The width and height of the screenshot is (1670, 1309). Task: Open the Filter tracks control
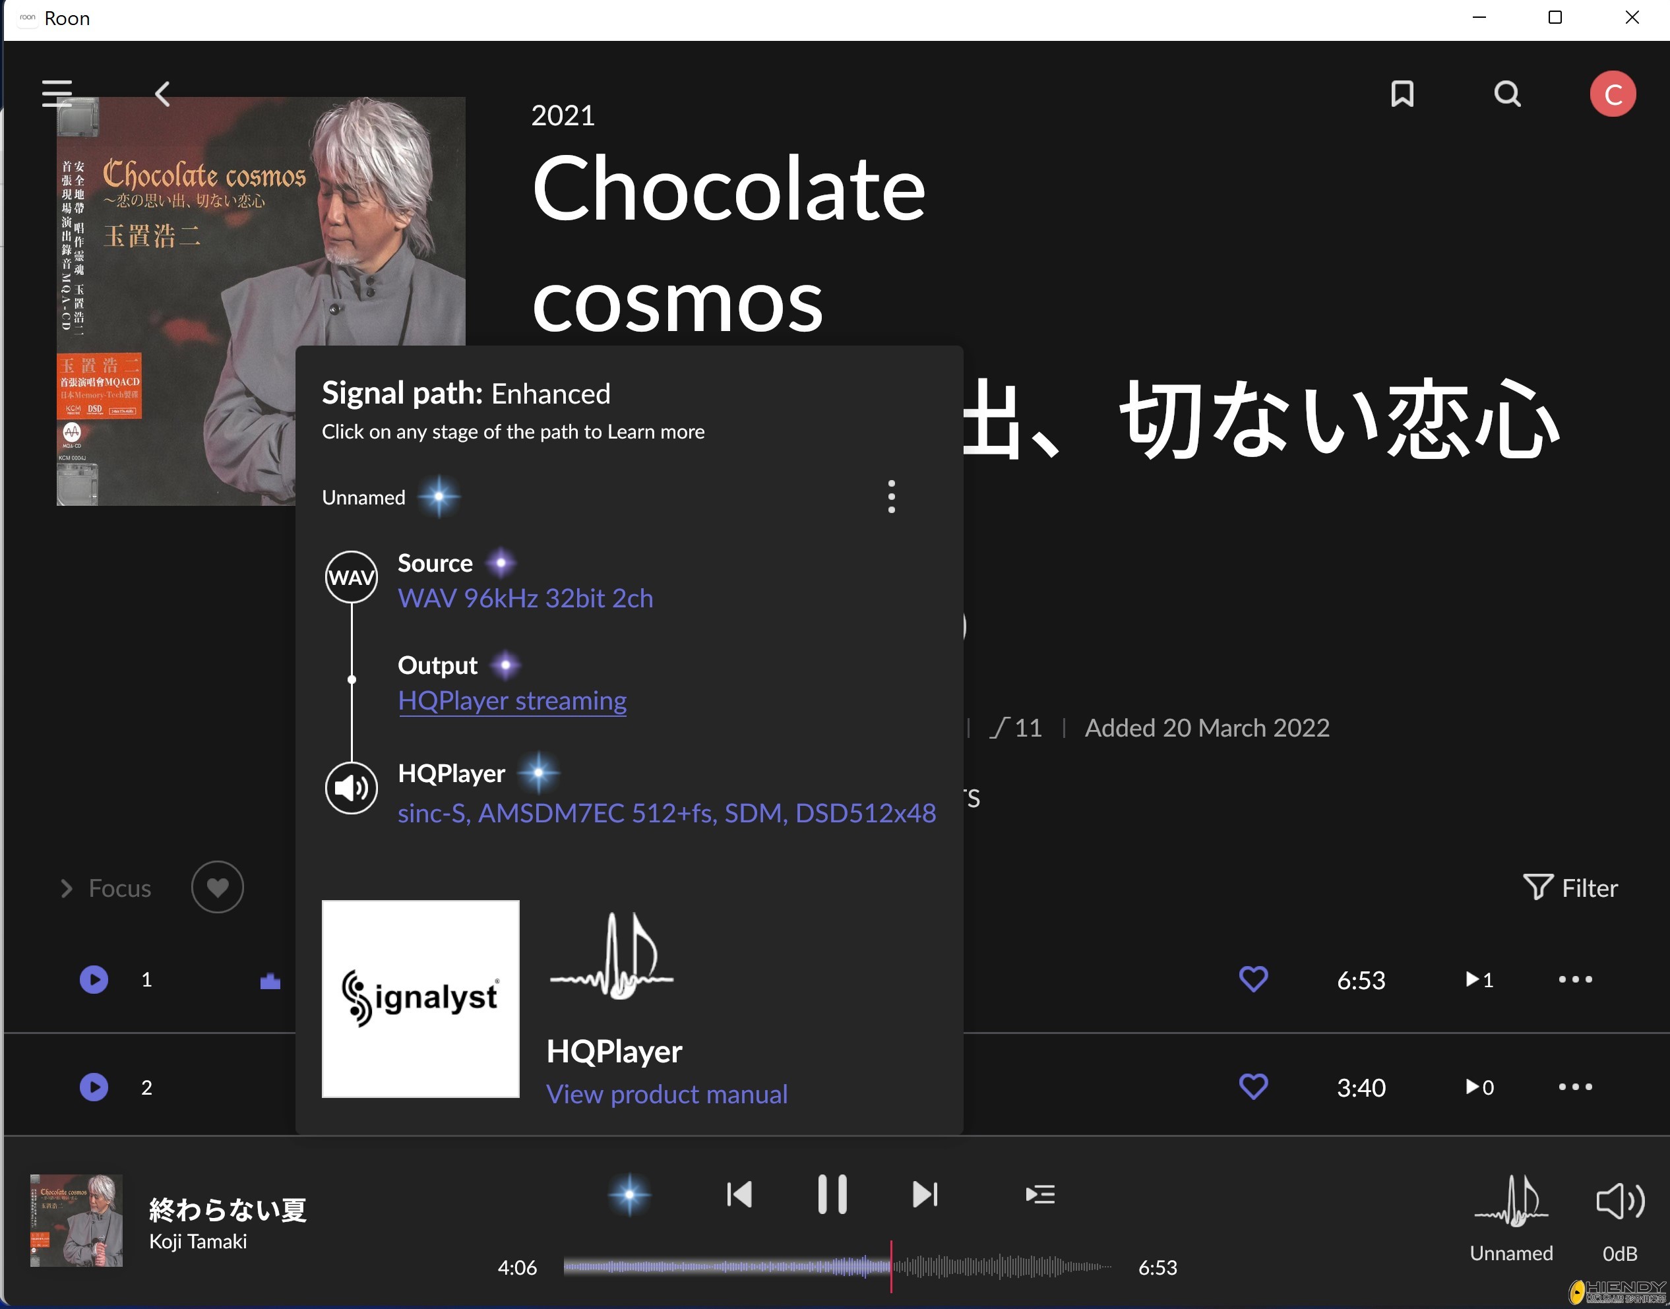[x=1570, y=887]
